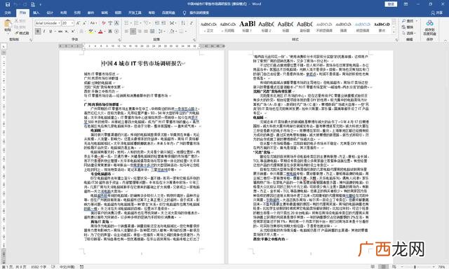Activate the Format Painter button
The image size is (449, 269).
point(22,33)
